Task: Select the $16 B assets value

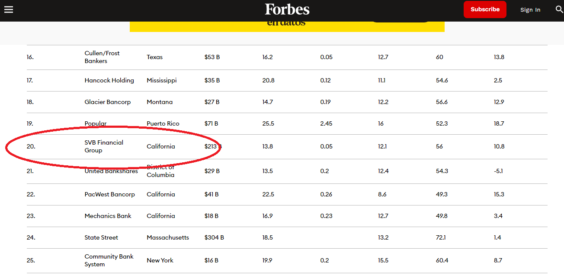Action: point(211,260)
